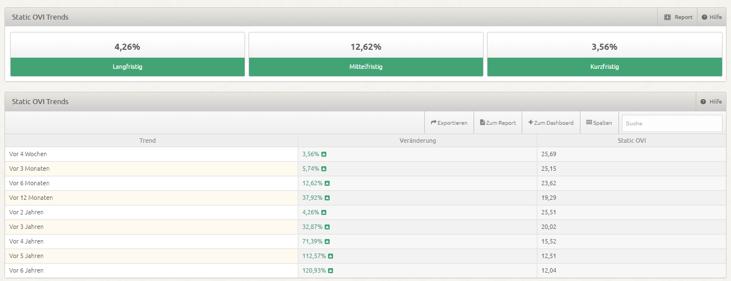Image resolution: width=731 pixels, height=281 pixels.
Task: Add table via Zum Report button
Action: [498, 123]
